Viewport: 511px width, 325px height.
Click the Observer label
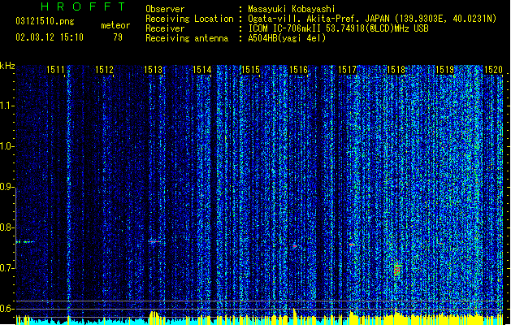(x=165, y=9)
